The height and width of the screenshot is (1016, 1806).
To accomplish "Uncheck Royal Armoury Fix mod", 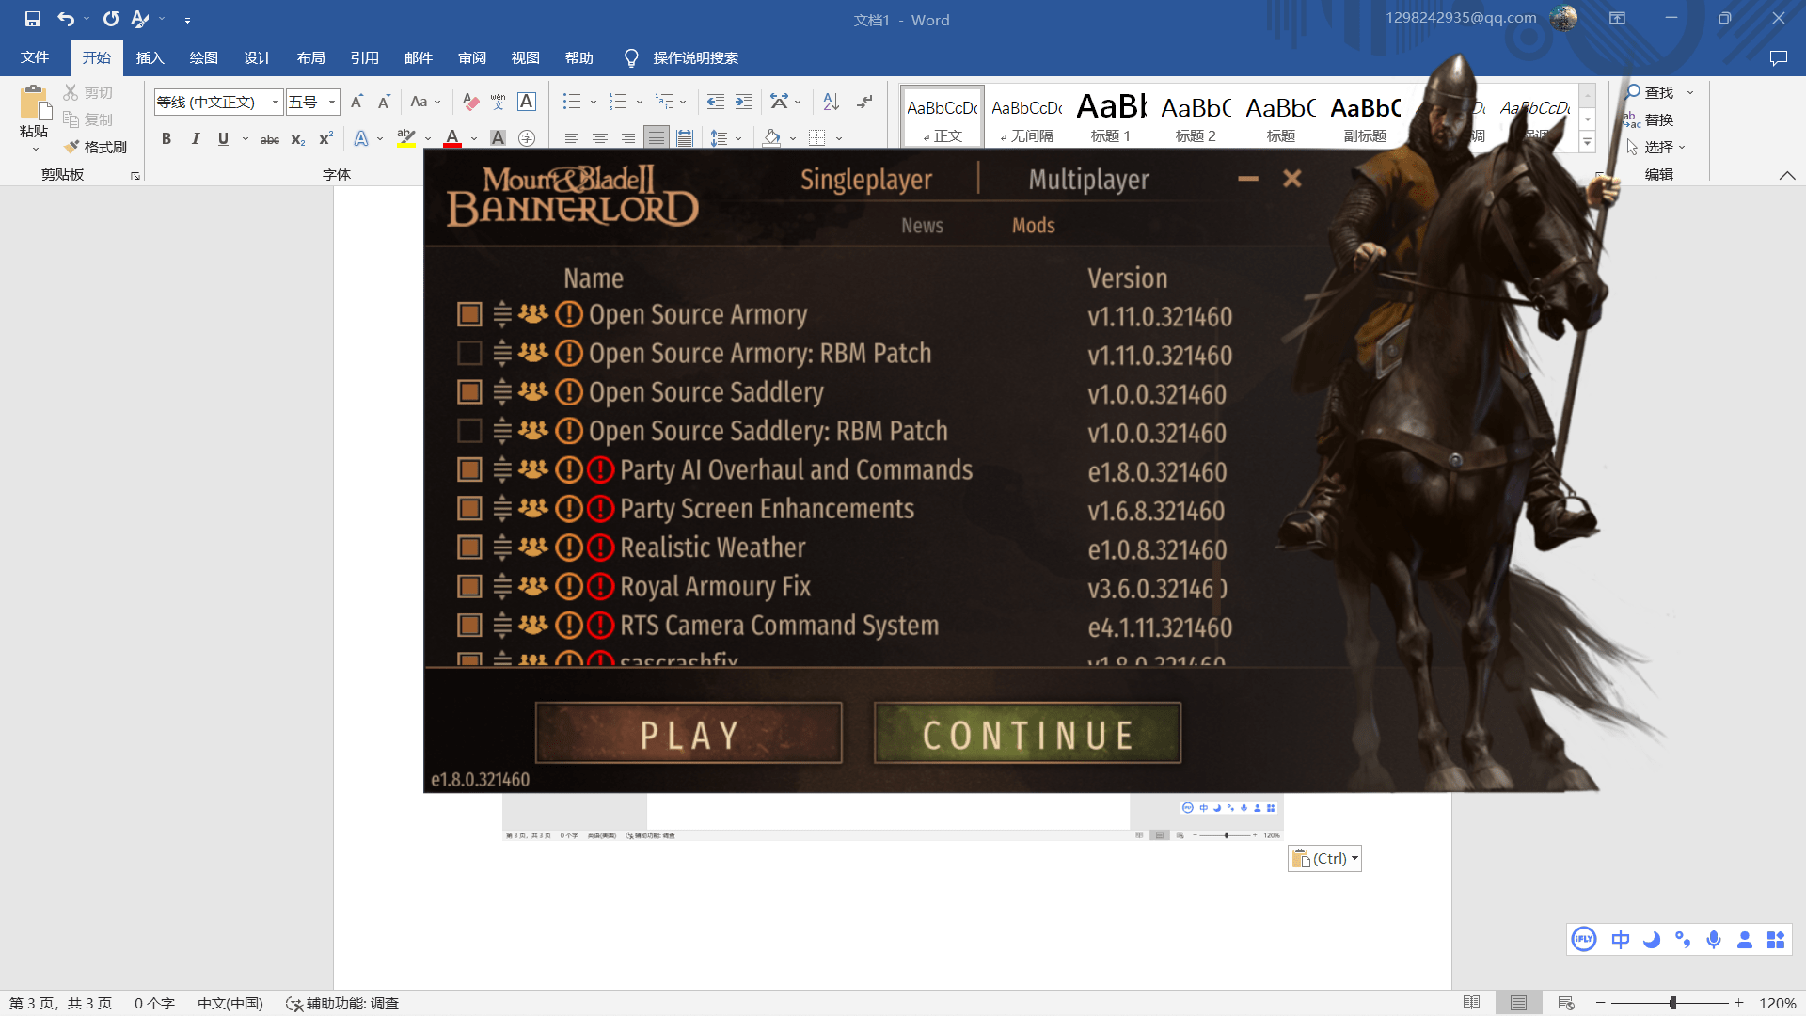I will tap(469, 586).
